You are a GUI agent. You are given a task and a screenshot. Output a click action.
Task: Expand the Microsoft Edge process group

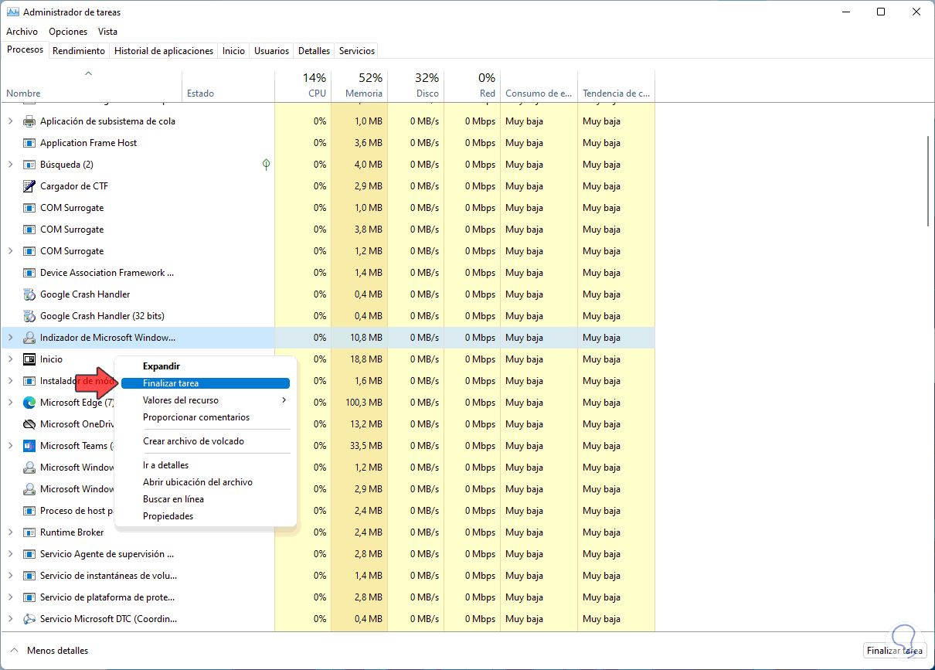coord(10,403)
